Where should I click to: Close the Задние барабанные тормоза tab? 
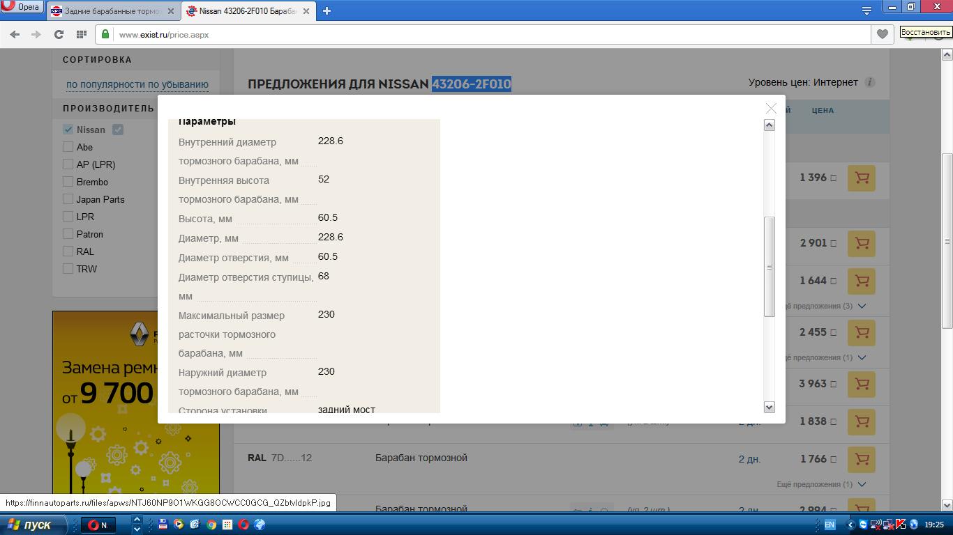[x=172, y=11]
